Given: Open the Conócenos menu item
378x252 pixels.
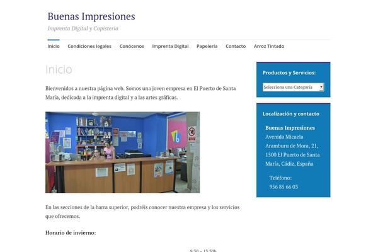Looking at the screenshot, I should [x=132, y=46].
